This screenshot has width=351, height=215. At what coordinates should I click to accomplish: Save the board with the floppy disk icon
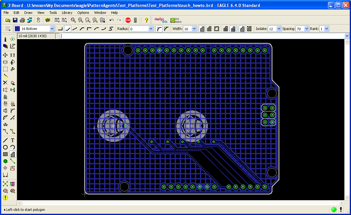click(x=15, y=20)
